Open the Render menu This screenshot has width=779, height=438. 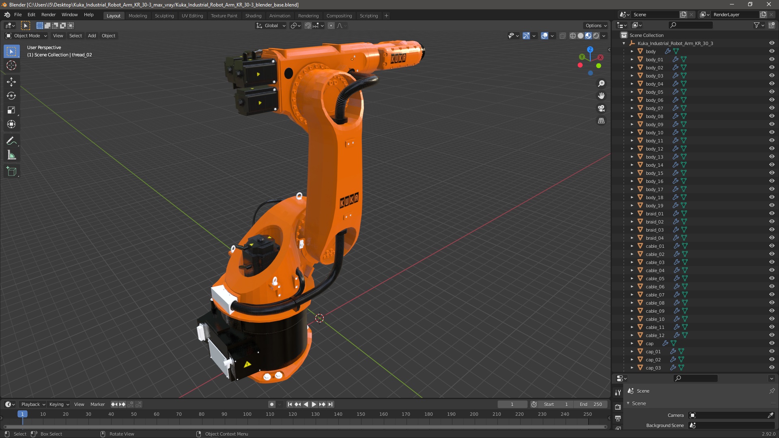(x=48, y=15)
